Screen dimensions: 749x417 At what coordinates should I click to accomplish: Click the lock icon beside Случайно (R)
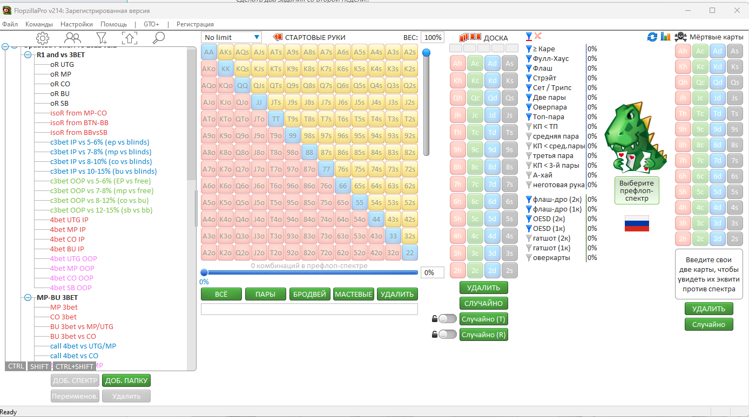435,334
